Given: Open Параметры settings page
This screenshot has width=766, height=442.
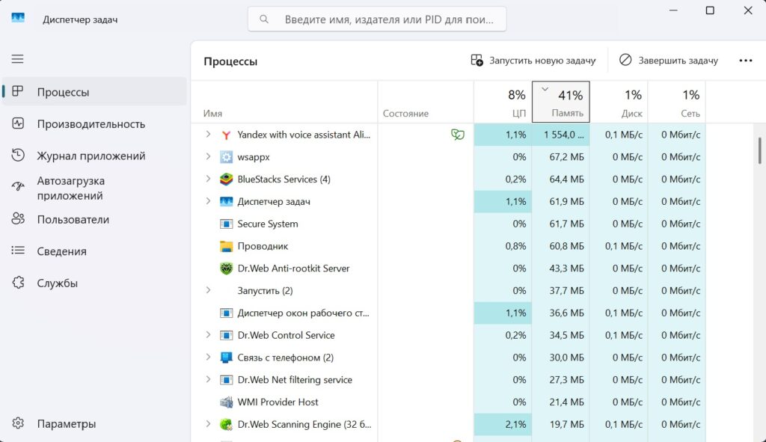Looking at the screenshot, I should coord(94,423).
